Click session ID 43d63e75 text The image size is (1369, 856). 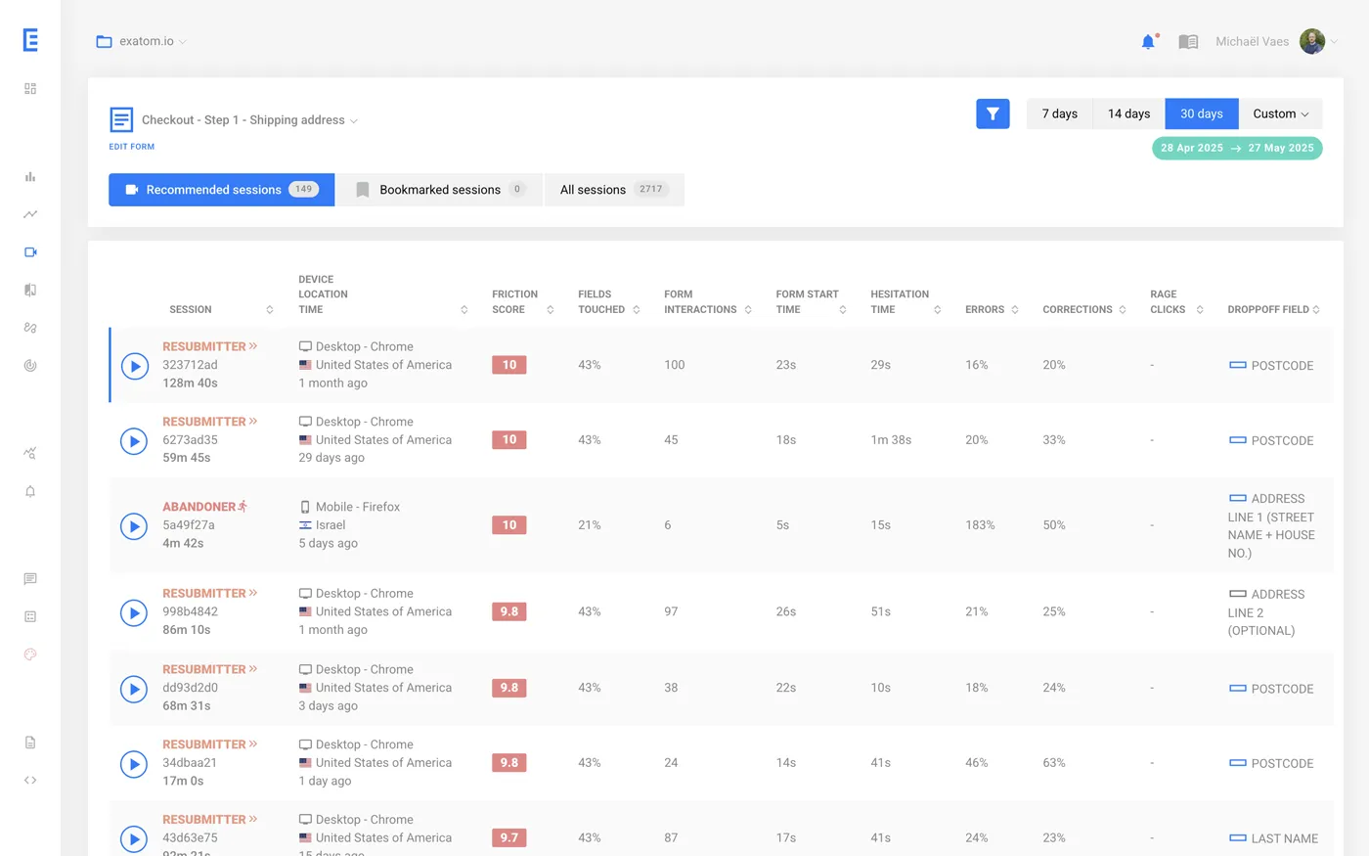(x=190, y=837)
